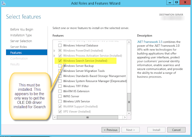Open the Before You Begin step

pyautogui.click(x=22, y=29)
